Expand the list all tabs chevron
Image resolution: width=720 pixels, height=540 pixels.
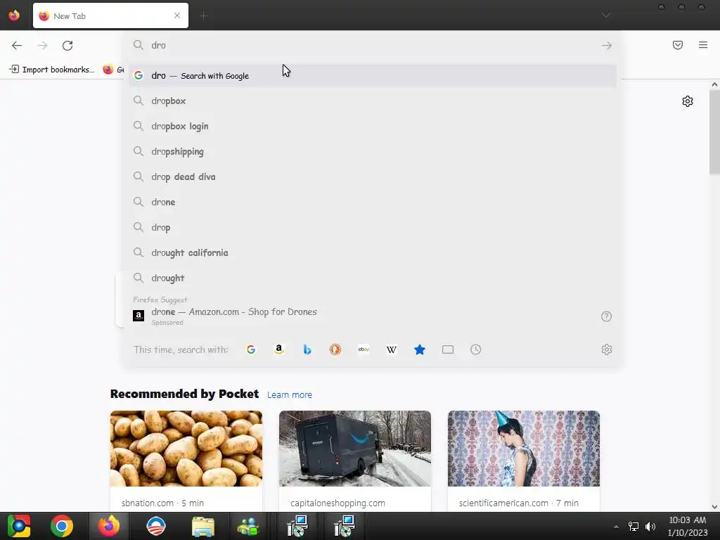point(606,15)
